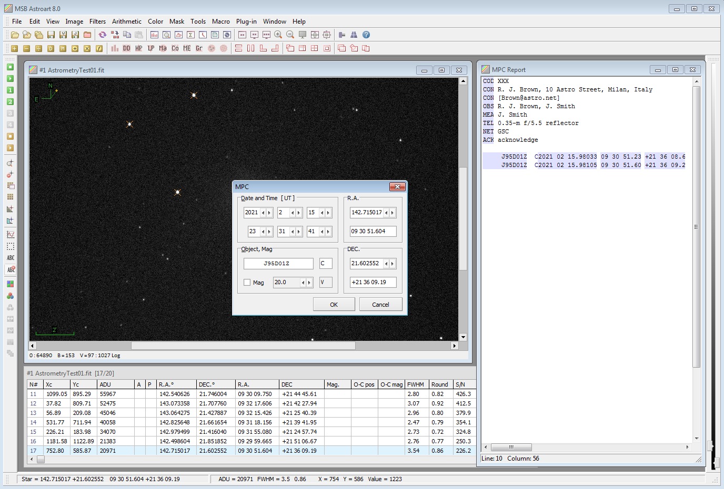Click the image window vertical scrollbar thumb
Screen dimensions: 724x489
click(463, 219)
